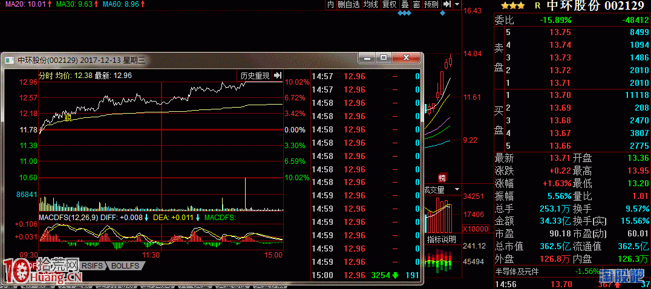651x289 pixels.
Task: Click the 均价: 12.38 average price label
Action: click(x=74, y=76)
